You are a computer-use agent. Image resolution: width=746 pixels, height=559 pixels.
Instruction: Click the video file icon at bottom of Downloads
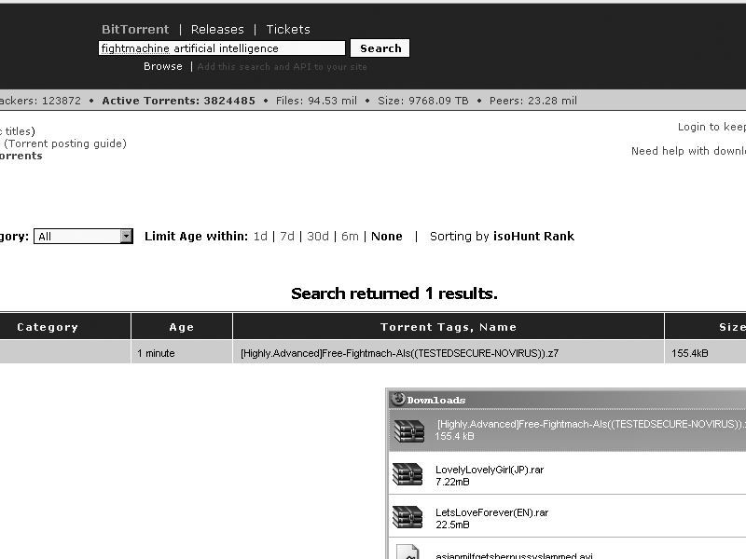pos(408,552)
